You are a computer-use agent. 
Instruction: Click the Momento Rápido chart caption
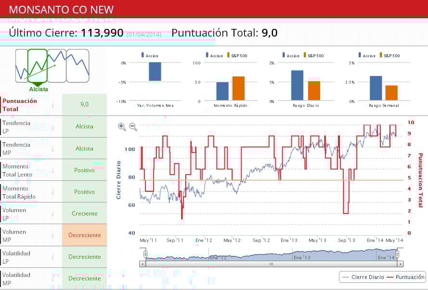[231, 105]
